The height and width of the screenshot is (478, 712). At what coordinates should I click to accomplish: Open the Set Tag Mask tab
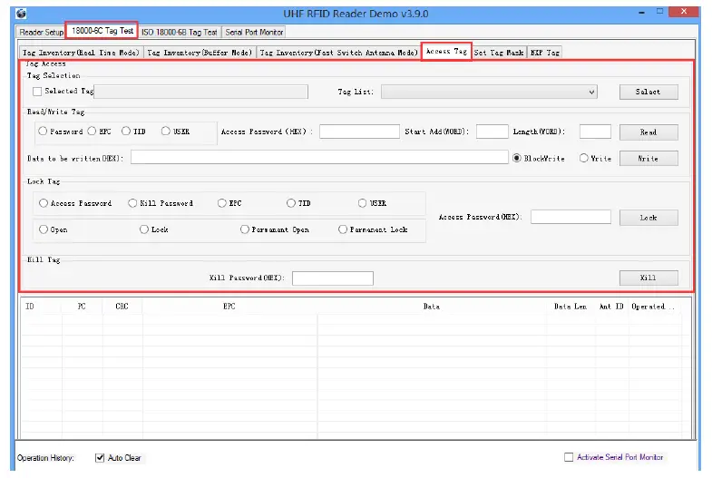pos(499,53)
